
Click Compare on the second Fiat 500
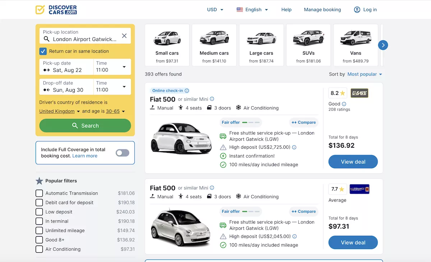(x=304, y=211)
